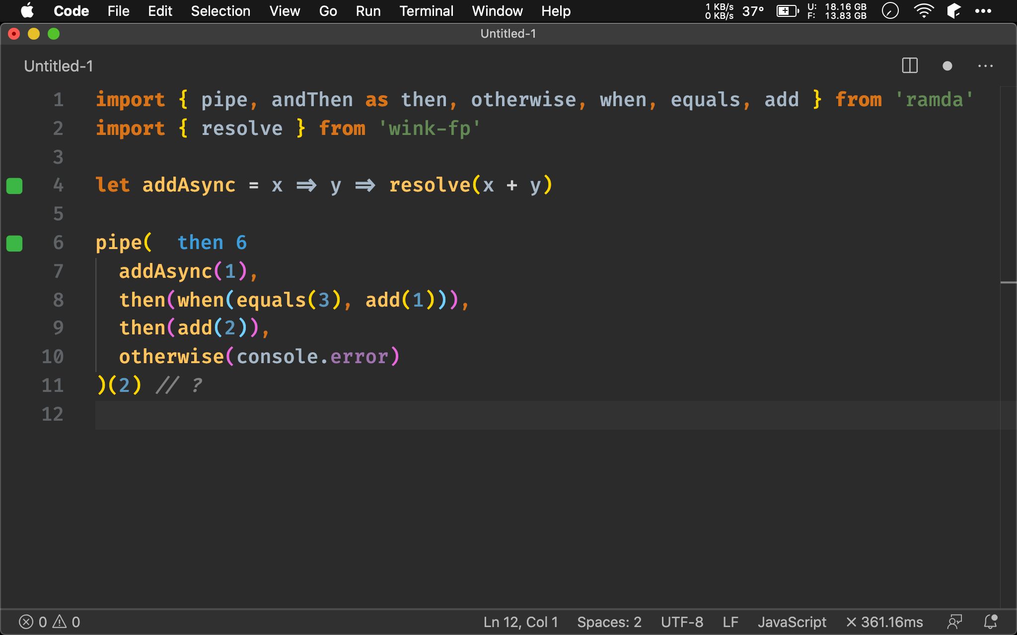Click the window title Untitled-1
Image resolution: width=1017 pixels, height=635 pixels.
pos(508,34)
